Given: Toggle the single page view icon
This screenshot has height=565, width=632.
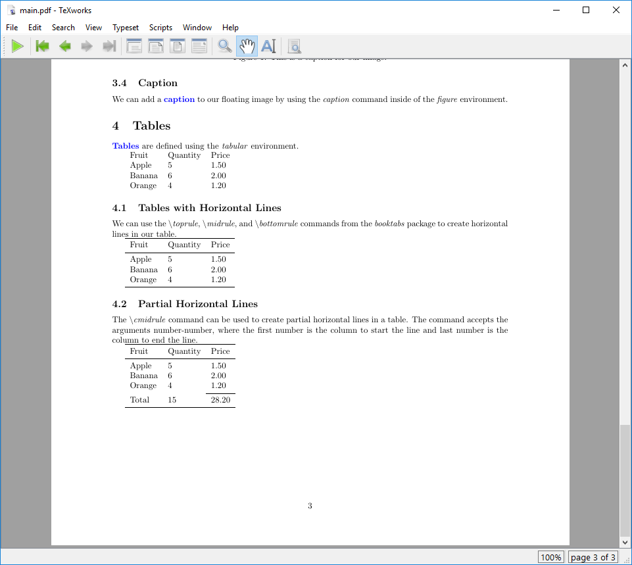Looking at the screenshot, I should click(x=177, y=45).
